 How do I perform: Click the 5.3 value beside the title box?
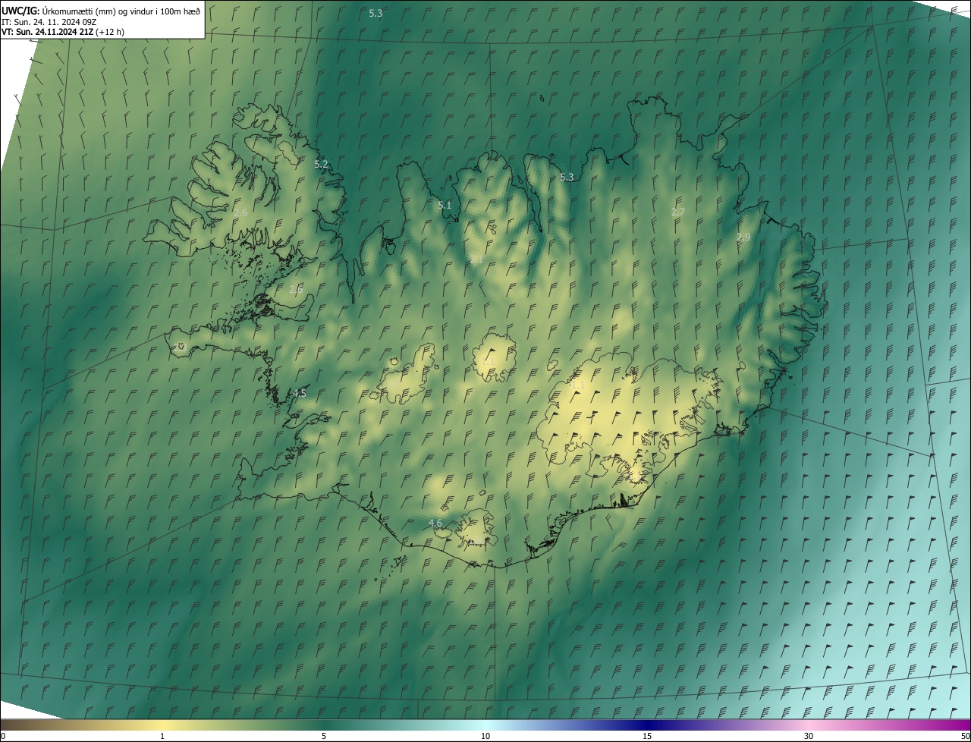pyautogui.click(x=376, y=13)
